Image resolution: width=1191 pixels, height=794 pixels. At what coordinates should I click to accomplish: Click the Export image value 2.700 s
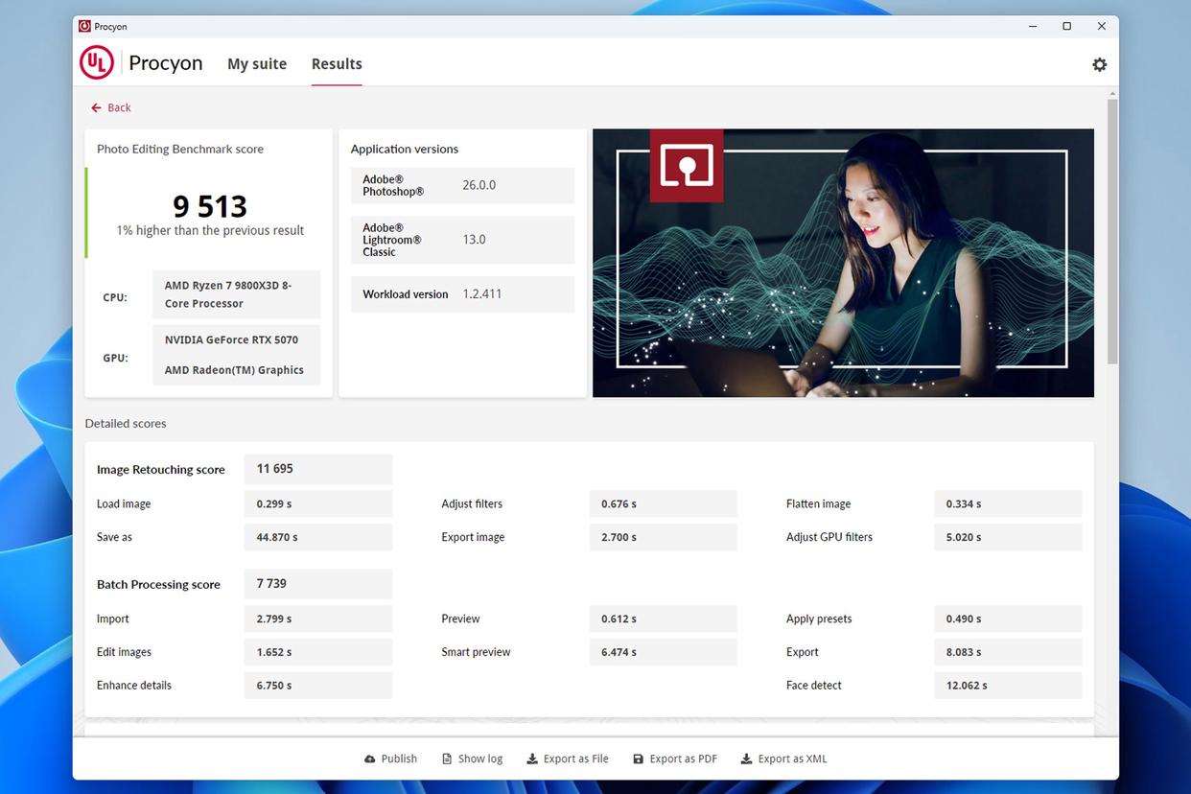(663, 537)
